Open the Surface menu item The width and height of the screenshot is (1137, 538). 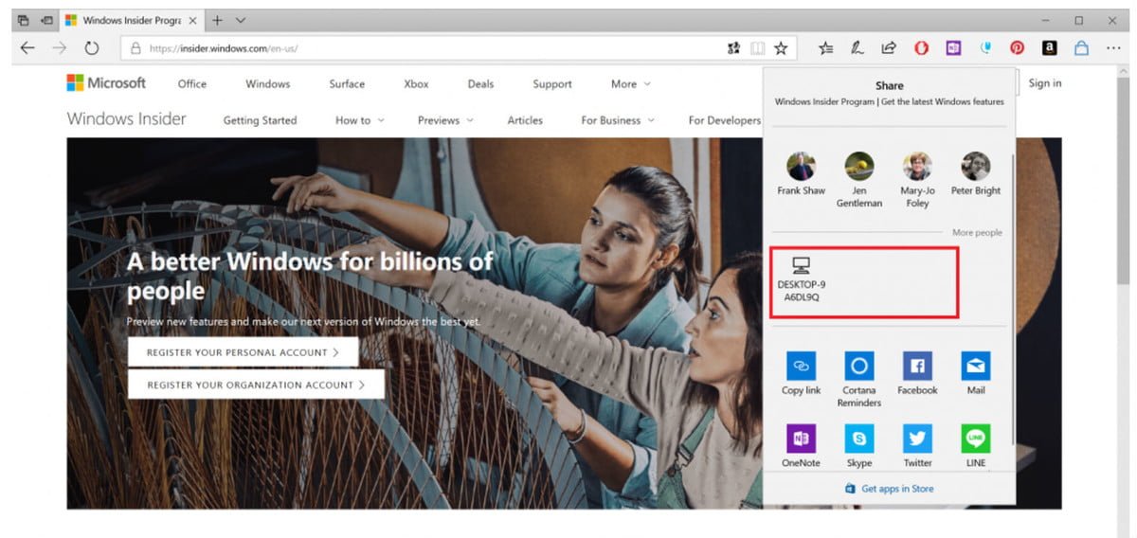[x=347, y=83]
